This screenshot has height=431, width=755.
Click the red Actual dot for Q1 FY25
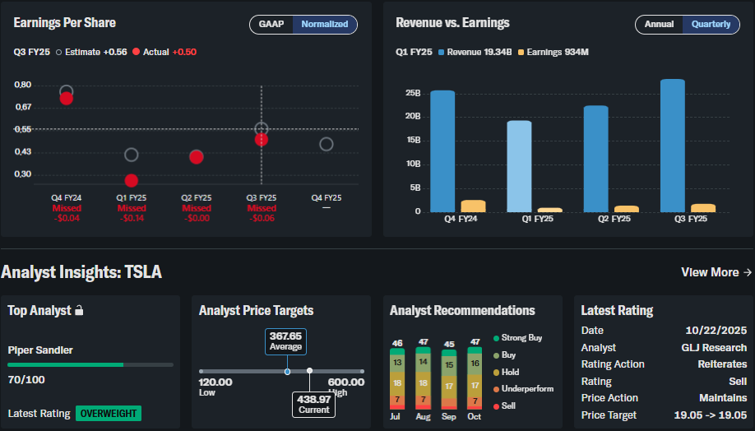coord(132,180)
